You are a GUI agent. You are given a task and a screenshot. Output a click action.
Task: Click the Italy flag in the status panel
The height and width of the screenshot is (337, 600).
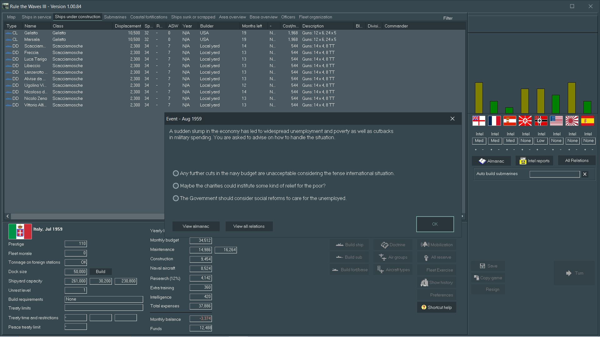[x=20, y=232]
